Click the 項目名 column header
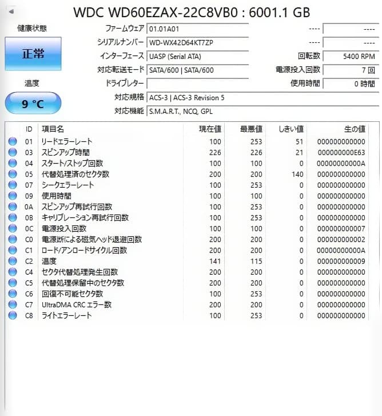382x416 pixels. pyautogui.click(x=53, y=129)
